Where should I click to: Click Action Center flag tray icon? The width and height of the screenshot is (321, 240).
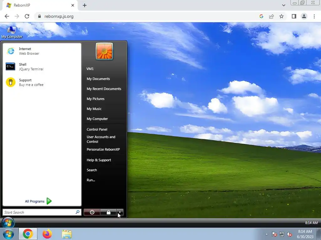[x=274, y=234]
